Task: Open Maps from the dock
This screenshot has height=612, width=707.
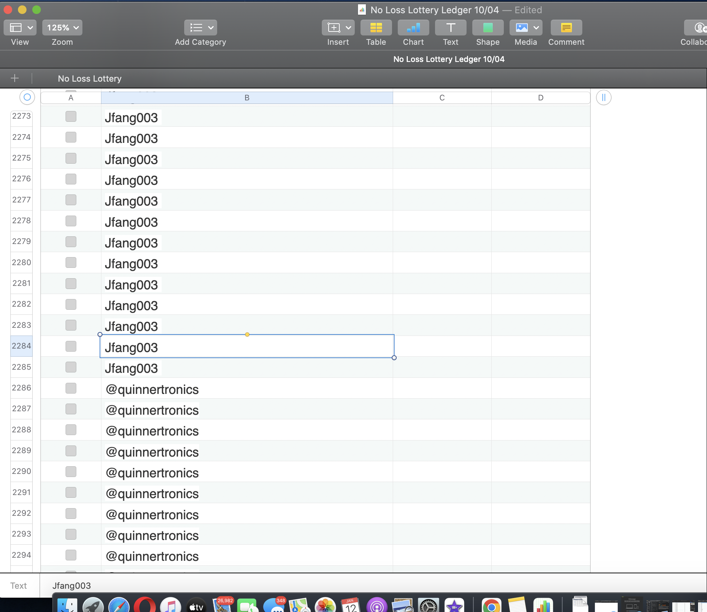Action: tap(300, 606)
